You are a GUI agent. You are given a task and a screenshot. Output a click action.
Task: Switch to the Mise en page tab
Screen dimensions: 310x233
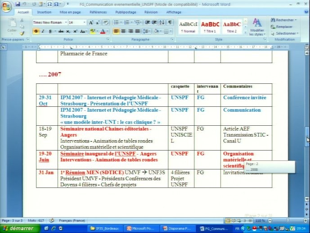(x=70, y=12)
